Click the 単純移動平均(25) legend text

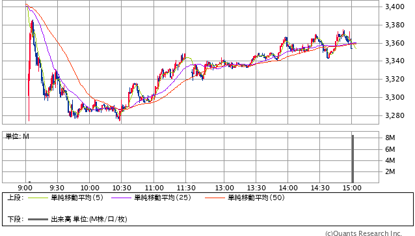163,198
